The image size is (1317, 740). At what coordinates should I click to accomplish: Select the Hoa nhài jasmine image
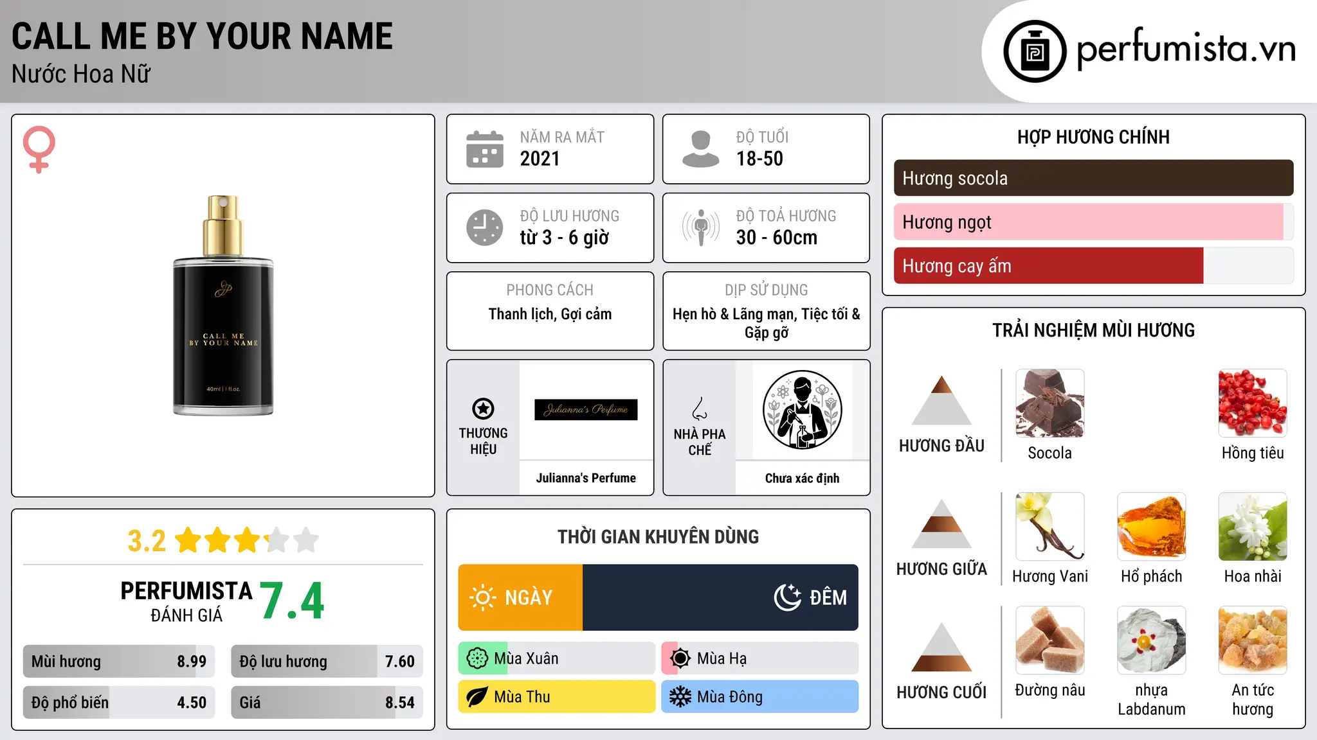click(1253, 527)
